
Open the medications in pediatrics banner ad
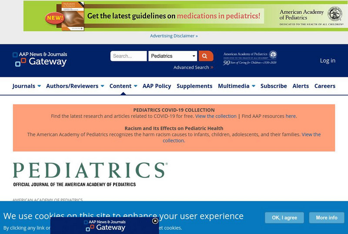[x=186, y=16]
